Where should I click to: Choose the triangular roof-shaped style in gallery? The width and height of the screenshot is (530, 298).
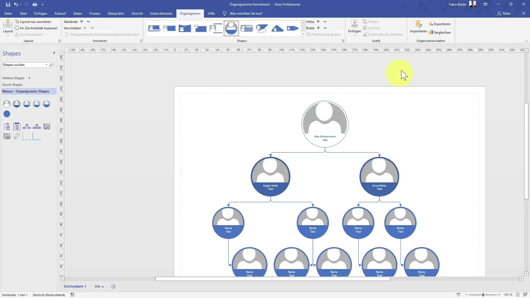(277, 28)
